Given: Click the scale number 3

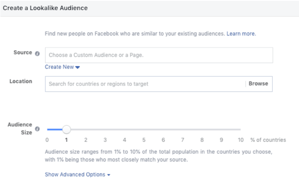Looking at the screenshot, I should click(x=105, y=140).
